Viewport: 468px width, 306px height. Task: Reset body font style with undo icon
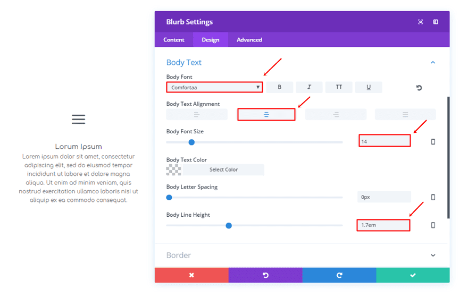[419, 88]
